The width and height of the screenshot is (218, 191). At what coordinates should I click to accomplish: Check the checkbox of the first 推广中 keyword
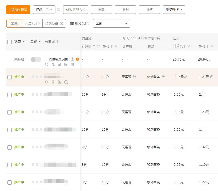pos(10,77)
